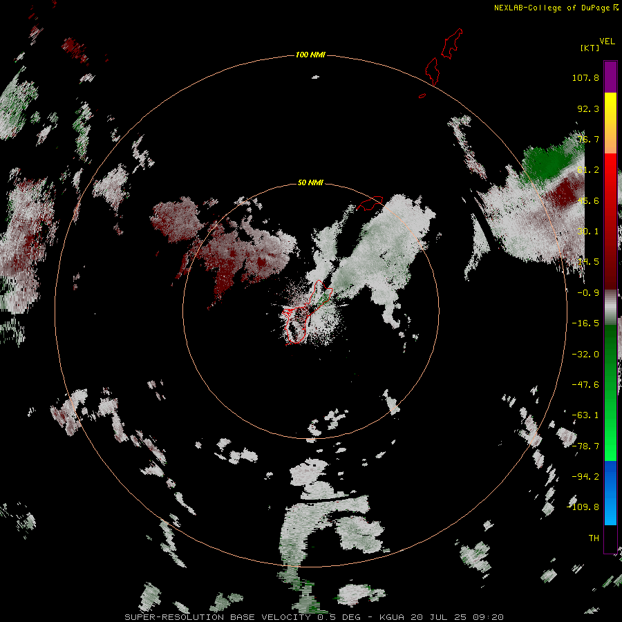Select the 92.3 legend value
The height and width of the screenshot is (622, 622).
[x=588, y=109]
